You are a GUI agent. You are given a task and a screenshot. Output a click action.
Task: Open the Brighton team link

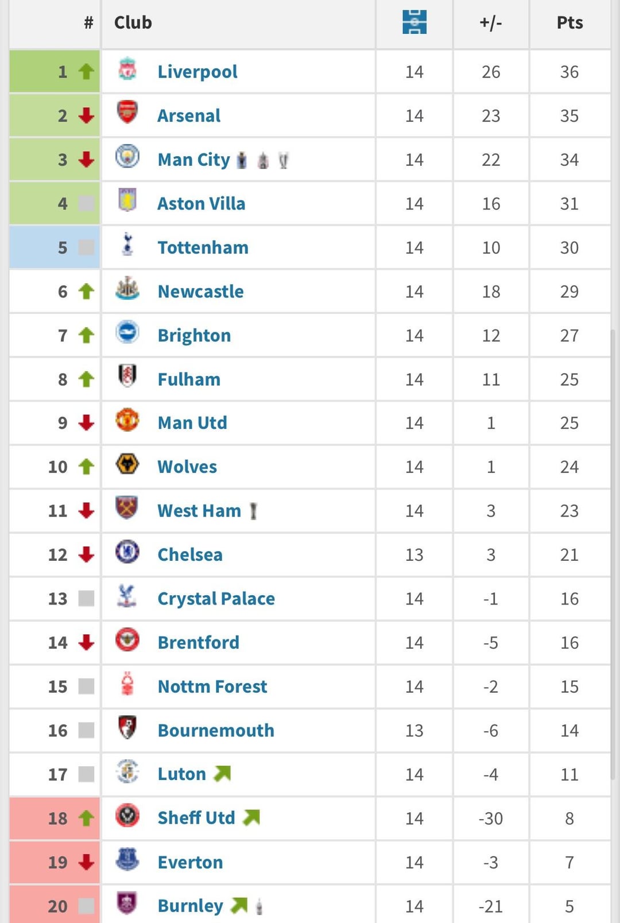[x=194, y=335]
